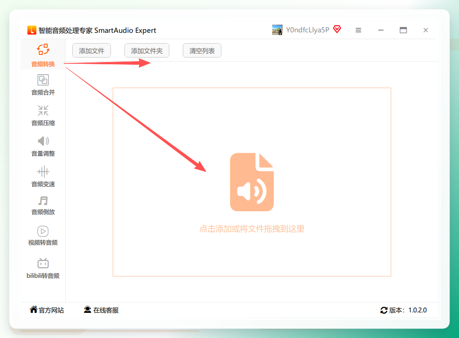Click the 添加文件夹 add folder button
The image size is (459, 338).
coord(147,51)
